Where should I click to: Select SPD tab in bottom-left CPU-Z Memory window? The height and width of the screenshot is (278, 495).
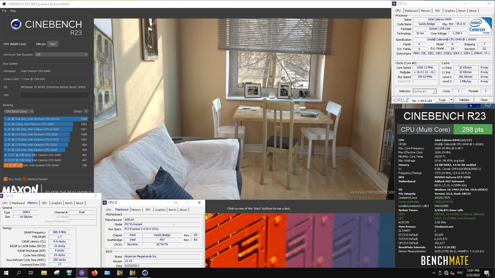(44, 203)
